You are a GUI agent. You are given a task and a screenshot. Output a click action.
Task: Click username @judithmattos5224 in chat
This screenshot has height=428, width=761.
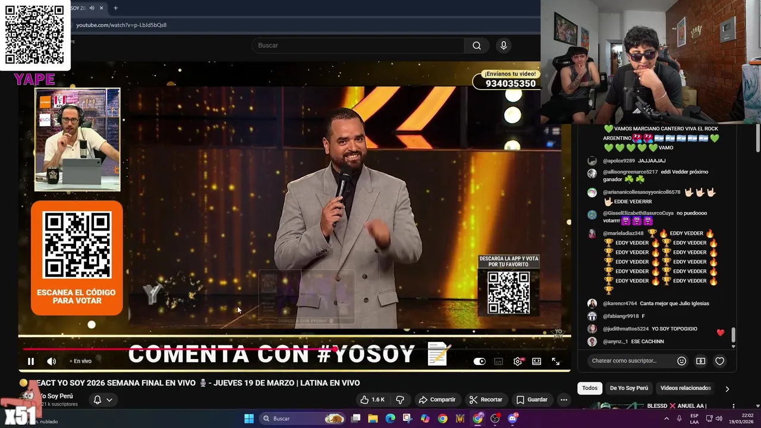tap(625, 329)
